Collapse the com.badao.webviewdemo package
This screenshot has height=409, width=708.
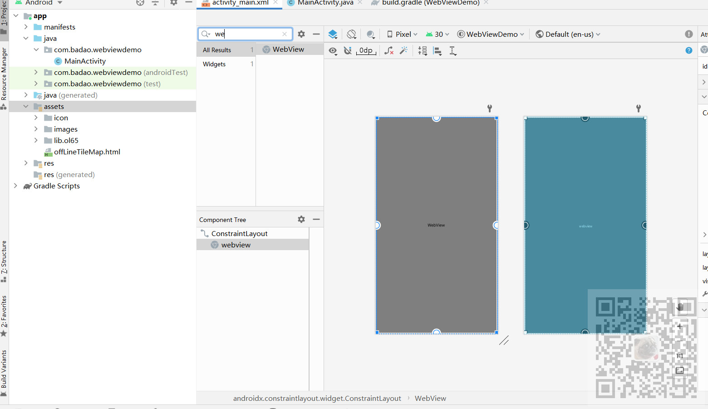click(x=36, y=49)
